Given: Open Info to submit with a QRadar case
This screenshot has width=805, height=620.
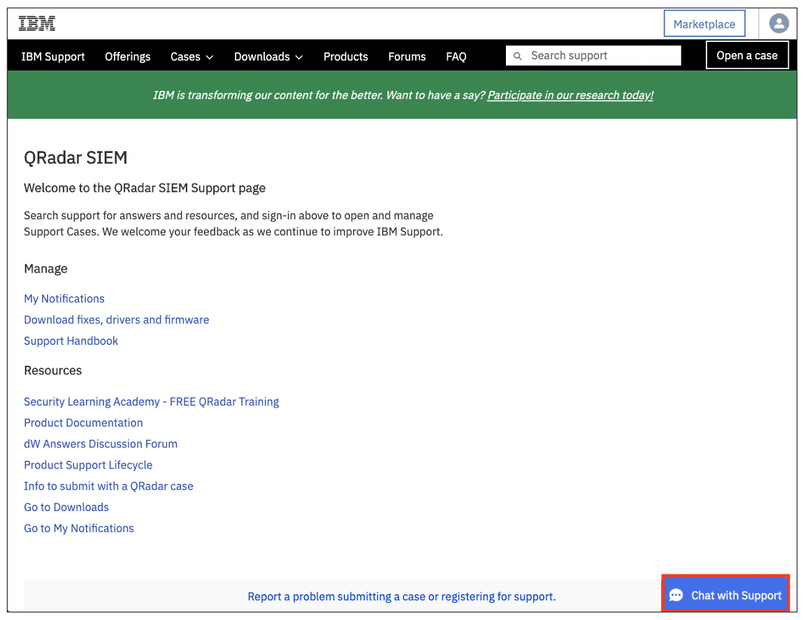Looking at the screenshot, I should [x=109, y=486].
